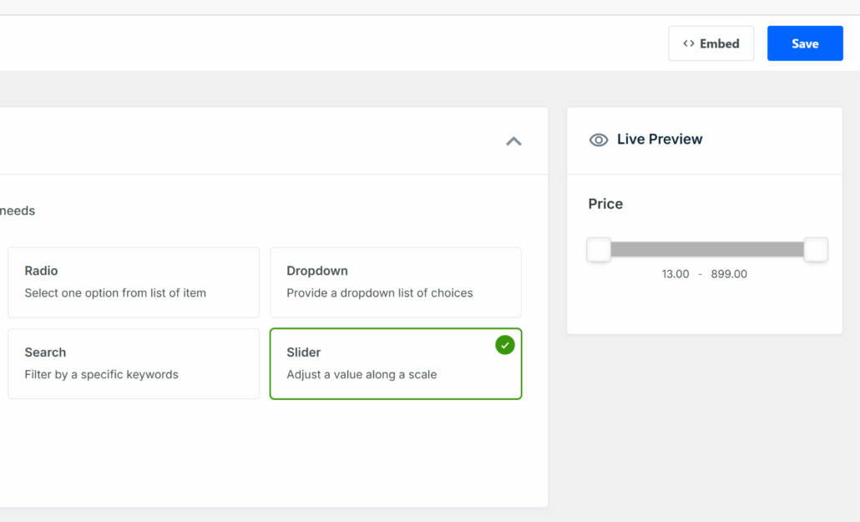Click "Adjust a value along a scale" text

click(x=362, y=374)
